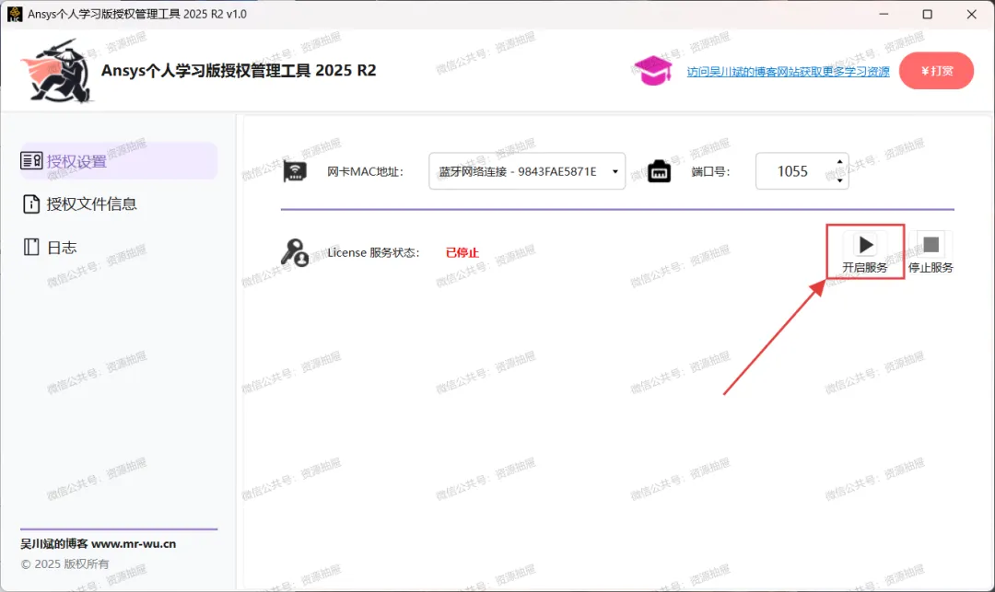Open the 授权设置 sidebar tab

(x=119, y=161)
